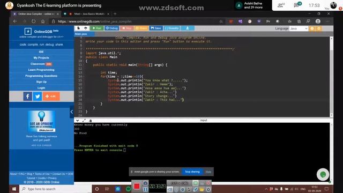Collapse the sidebar using the left arrow

[71, 112]
